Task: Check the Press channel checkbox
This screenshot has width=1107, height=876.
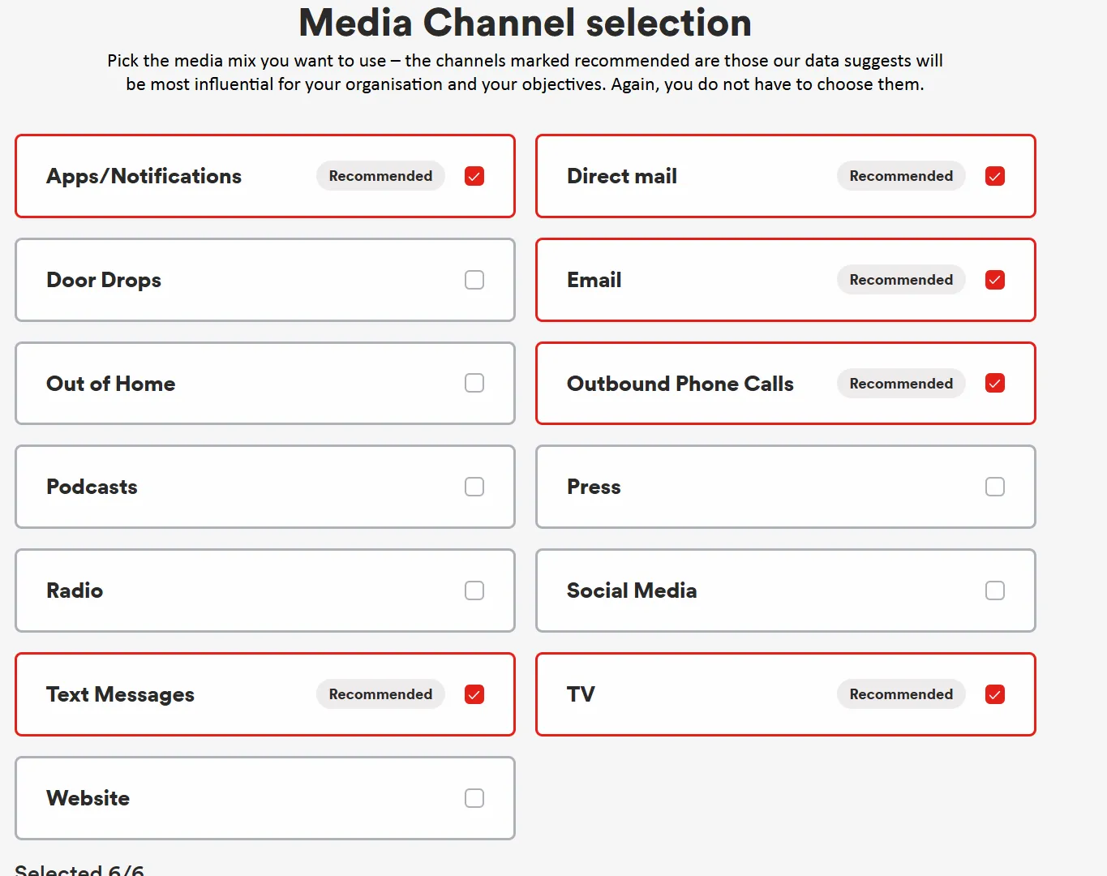Action: [x=995, y=487]
